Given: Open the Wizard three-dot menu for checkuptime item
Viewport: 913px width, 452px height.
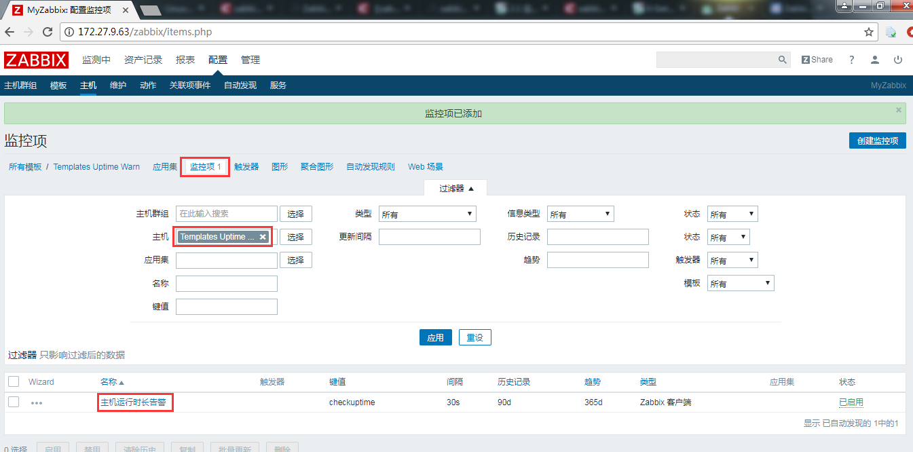Looking at the screenshot, I should tap(37, 402).
